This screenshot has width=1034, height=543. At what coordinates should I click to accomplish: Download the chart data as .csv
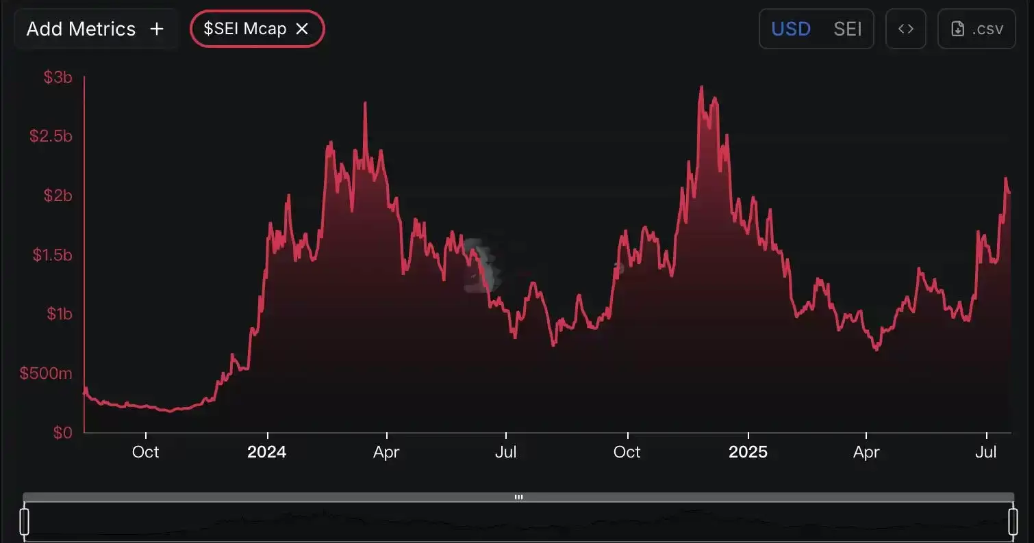[x=976, y=29]
